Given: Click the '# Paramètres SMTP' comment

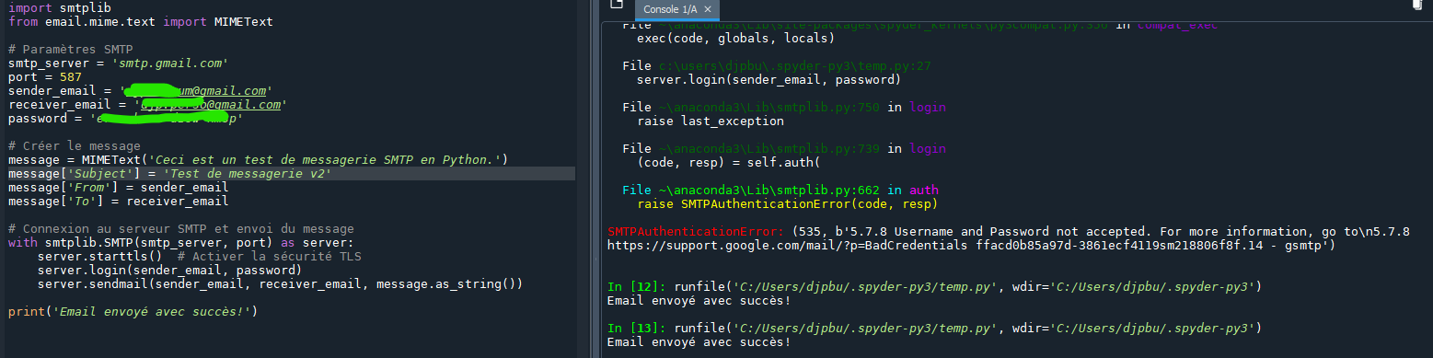Looking at the screenshot, I should [71, 49].
